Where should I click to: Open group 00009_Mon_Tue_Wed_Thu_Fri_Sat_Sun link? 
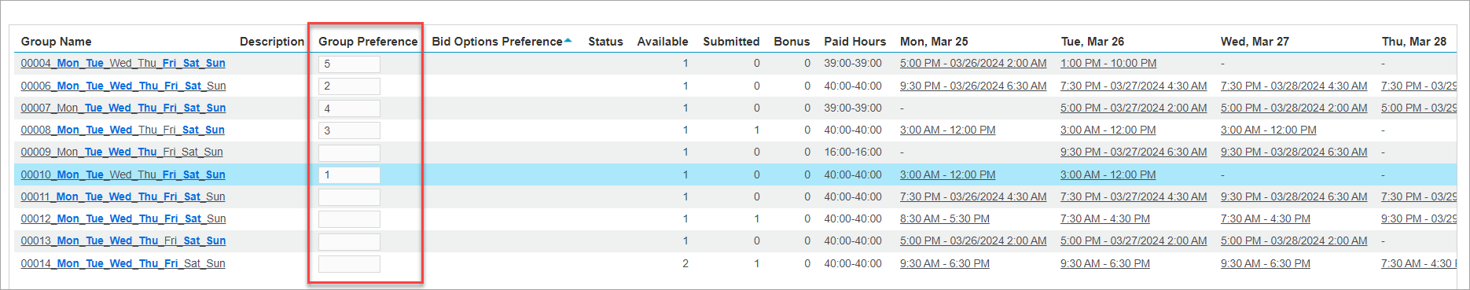tap(122, 152)
